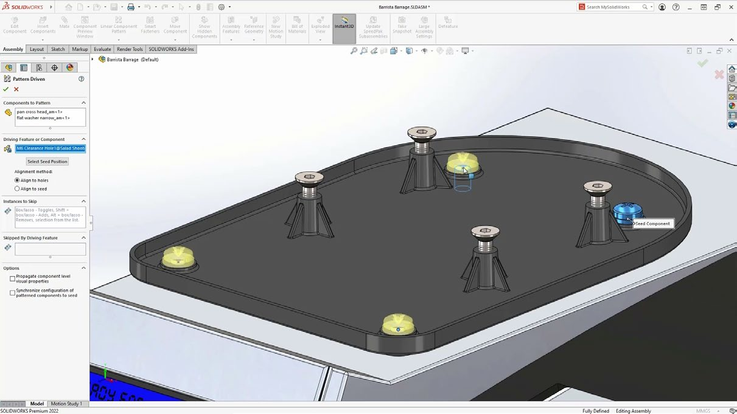Collapse the Components to Pattern section

coord(83,103)
